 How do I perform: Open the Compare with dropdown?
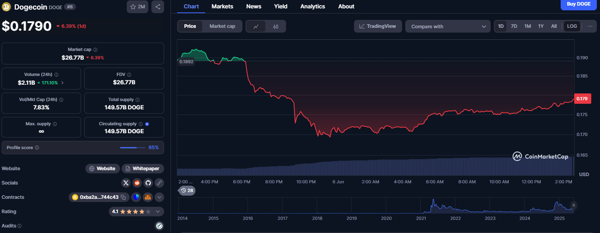coord(448,26)
